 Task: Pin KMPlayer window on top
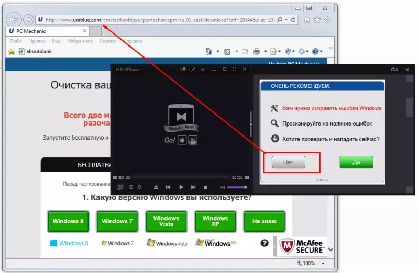coord(193,70)
